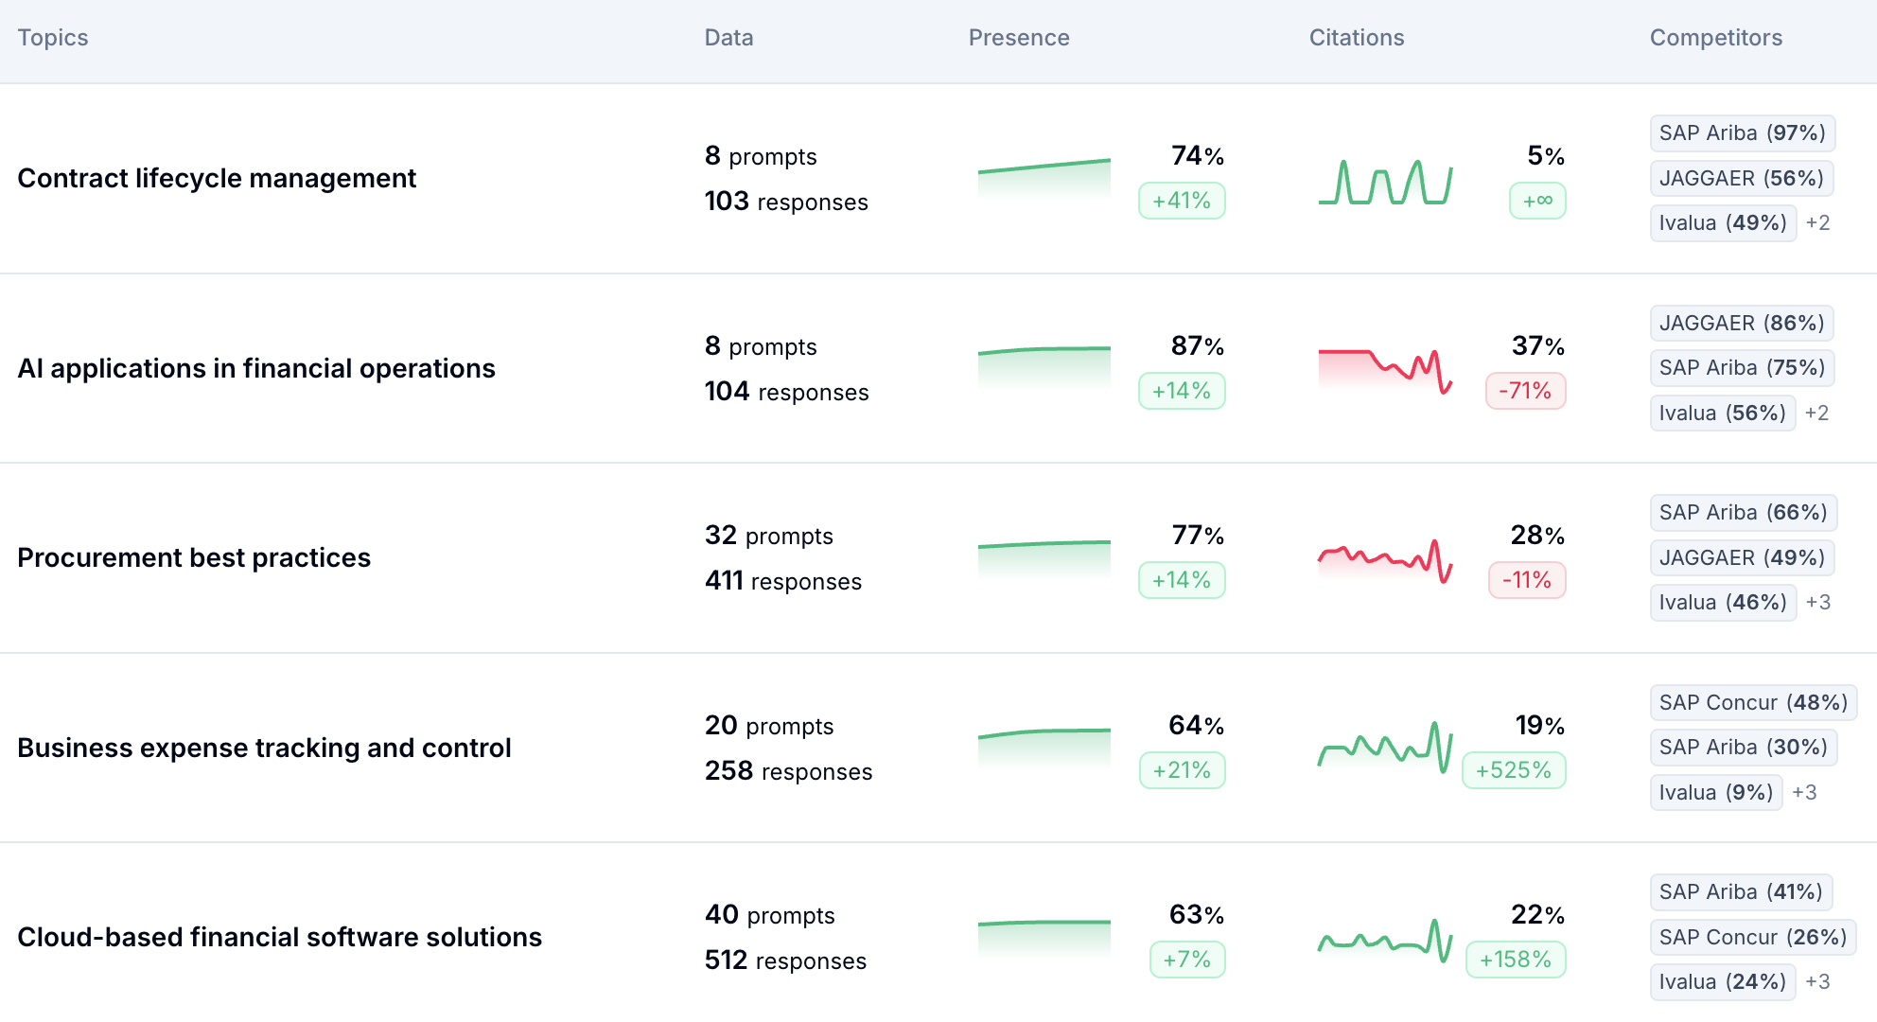Sort by the Citations column header
The height and width of the screenshot is (1022, 1877).
click(x=1356, y=37)
